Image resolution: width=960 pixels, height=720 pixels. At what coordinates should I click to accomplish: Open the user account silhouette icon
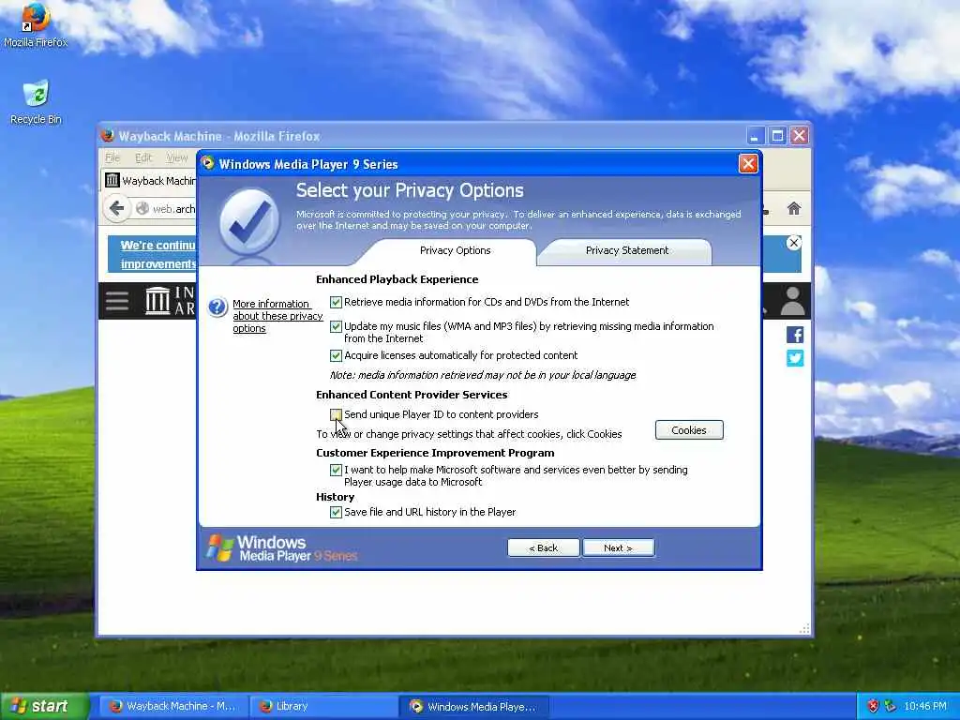click(x=792, y=301)
